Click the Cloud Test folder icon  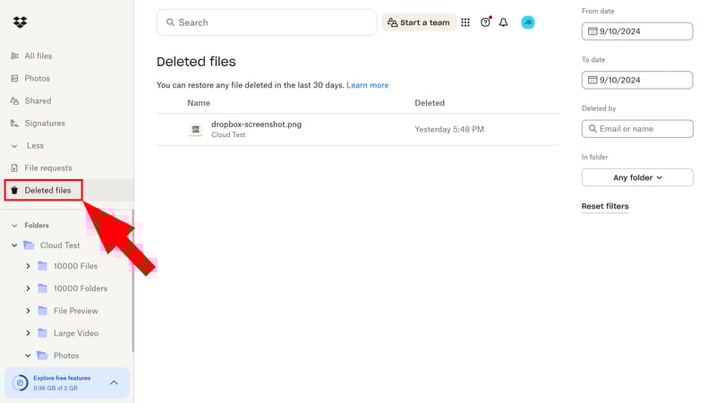(30, 245)
